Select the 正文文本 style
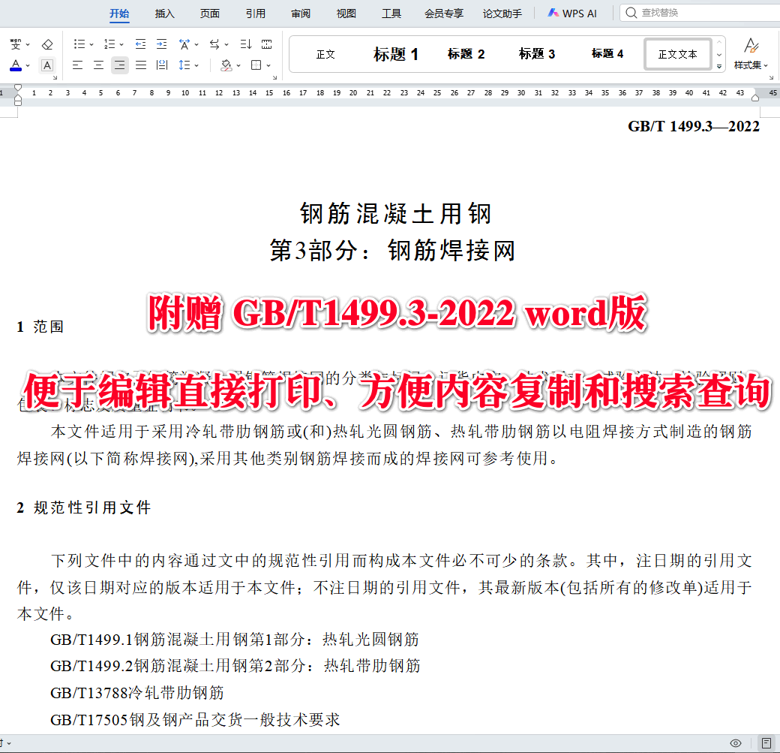780x753 pixels. 677,54
